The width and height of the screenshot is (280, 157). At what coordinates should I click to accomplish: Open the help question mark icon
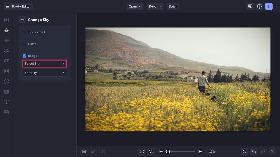(259, 7)
